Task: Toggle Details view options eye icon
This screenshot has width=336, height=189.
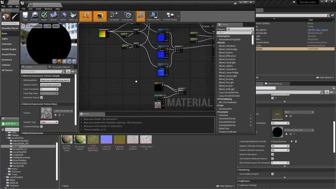Action: click(x=73, y=71)
